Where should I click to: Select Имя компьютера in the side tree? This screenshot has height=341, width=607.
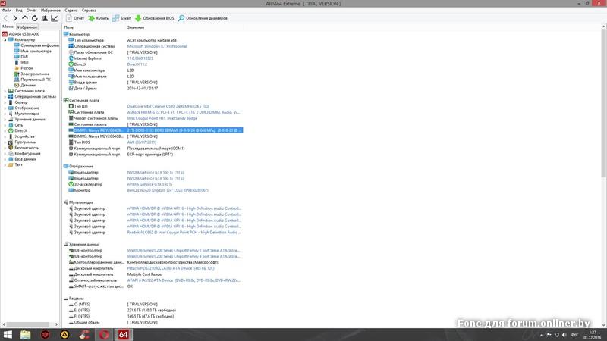(33, 51)
